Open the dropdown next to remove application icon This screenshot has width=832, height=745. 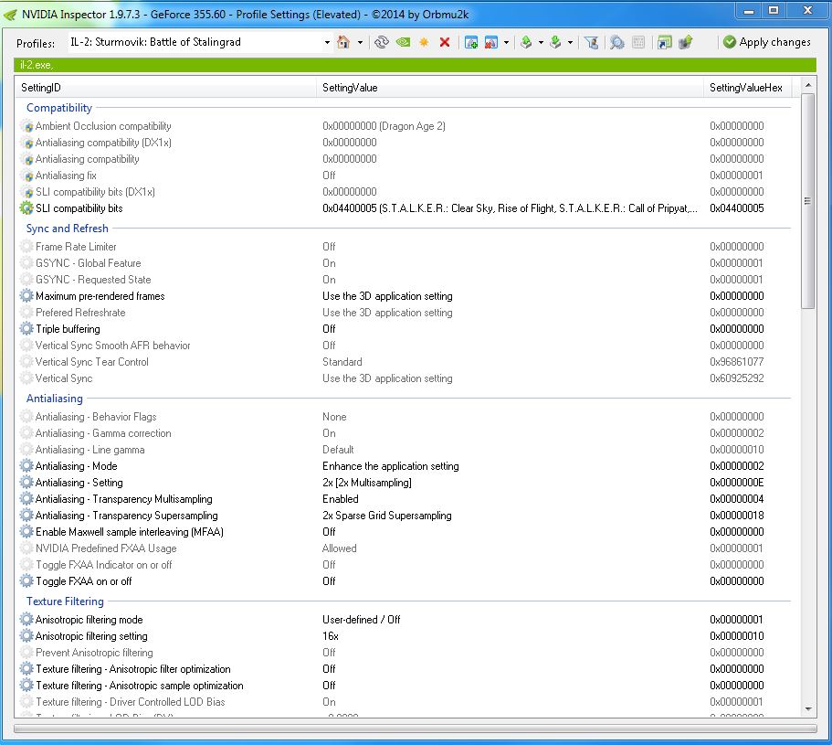[x=506, y=42]
